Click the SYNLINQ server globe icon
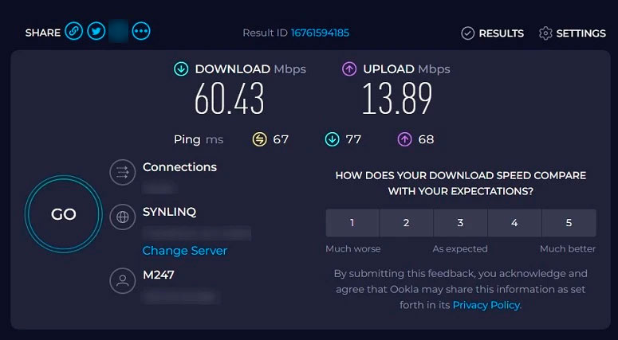Screen dimensions: 618x340 (122, 217)
